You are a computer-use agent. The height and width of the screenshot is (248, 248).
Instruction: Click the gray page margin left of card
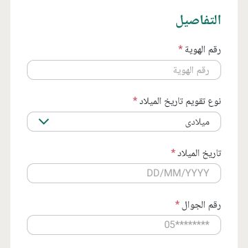click(x=5, y=124)
